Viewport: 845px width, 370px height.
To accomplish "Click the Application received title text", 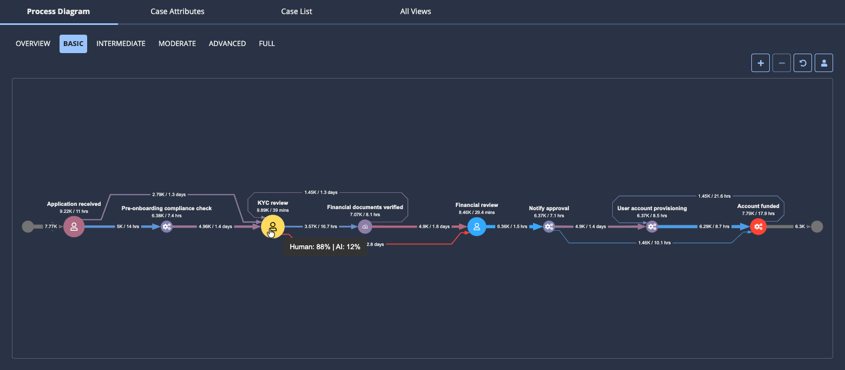I will (x=74, y=204).
